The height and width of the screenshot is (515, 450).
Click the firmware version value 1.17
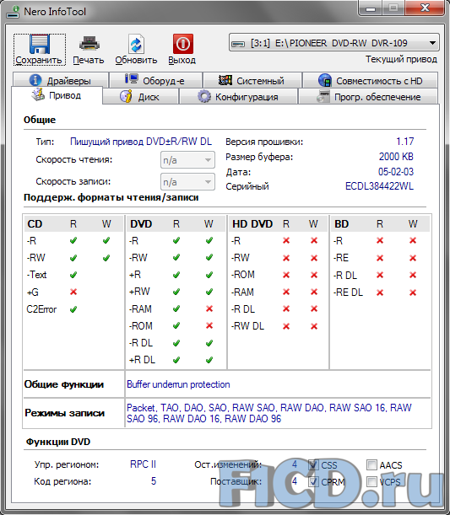pos(405,142)
